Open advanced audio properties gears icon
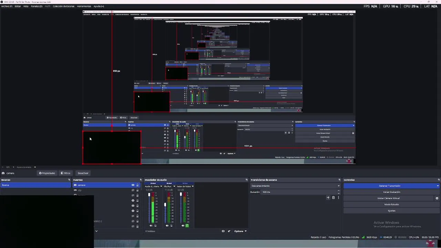Image resolution: width=441 pixels, height=248 pixels. pos(229,231)
